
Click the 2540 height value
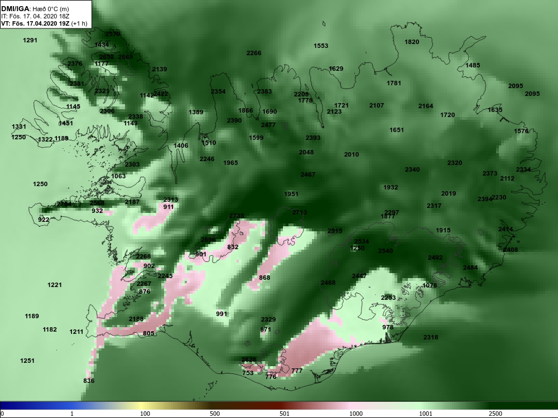coord(386,251)
